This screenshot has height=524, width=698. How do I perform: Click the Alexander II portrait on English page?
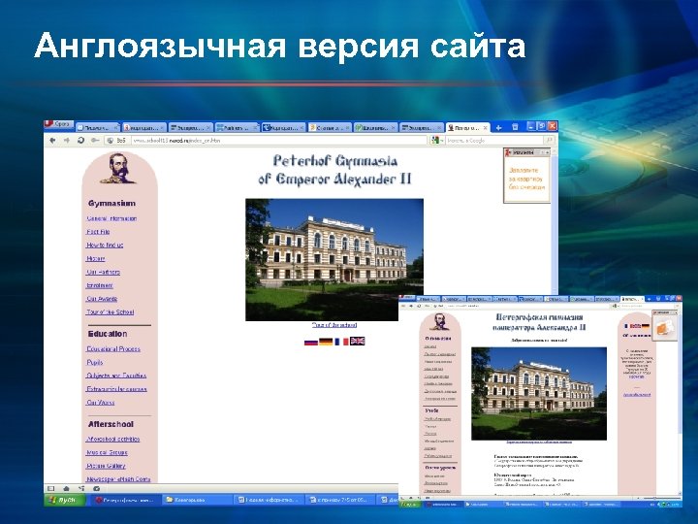(118, 169)
